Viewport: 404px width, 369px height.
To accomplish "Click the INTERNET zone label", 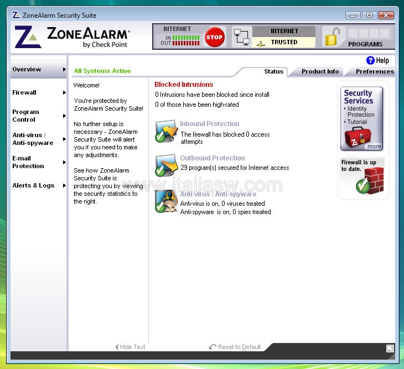I will click(x=284, y=31).
